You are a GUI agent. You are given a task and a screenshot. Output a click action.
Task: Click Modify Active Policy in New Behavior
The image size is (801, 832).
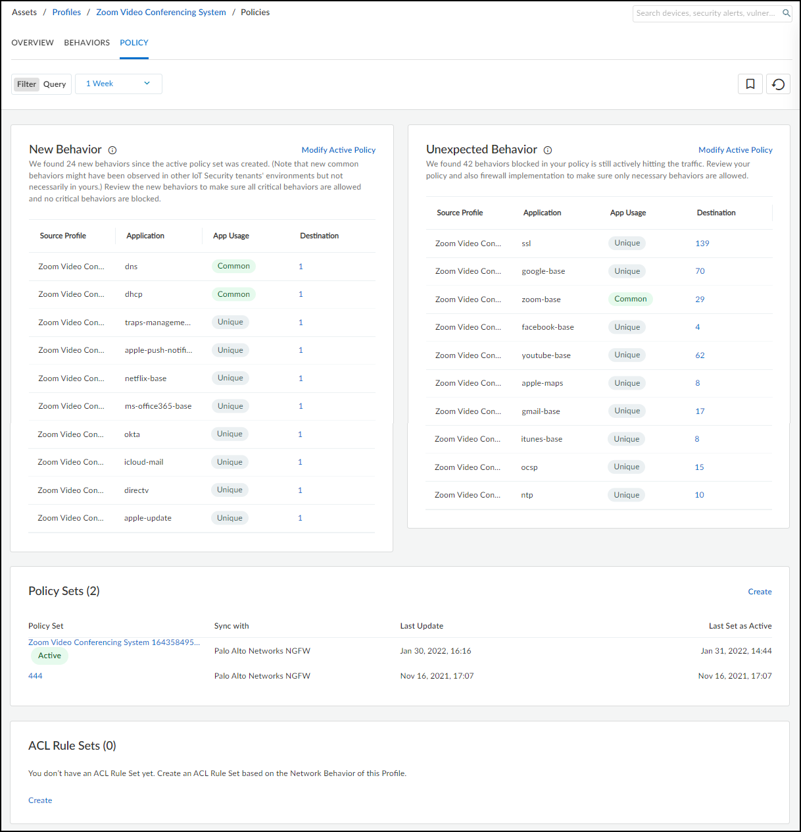pos(338,150)
